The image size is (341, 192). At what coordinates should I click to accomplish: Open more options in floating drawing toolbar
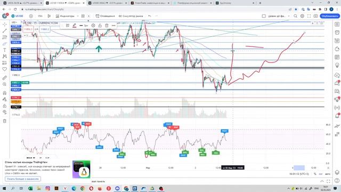pyautogui.click(x=113, y=26)
